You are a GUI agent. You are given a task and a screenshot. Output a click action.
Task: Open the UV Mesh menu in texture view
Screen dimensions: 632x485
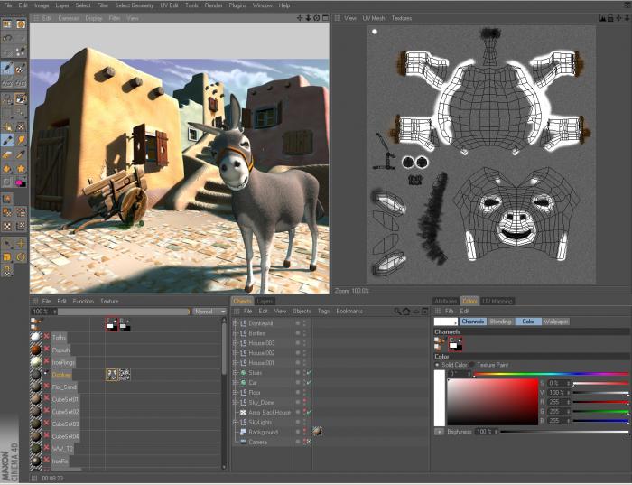click(x=374, y=18)
